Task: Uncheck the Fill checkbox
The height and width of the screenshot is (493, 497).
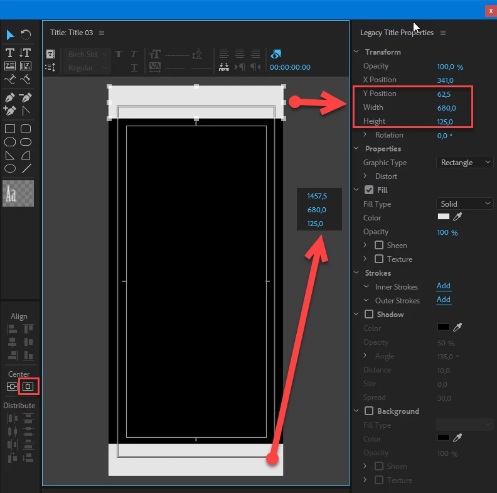Action: coord(369,190)
